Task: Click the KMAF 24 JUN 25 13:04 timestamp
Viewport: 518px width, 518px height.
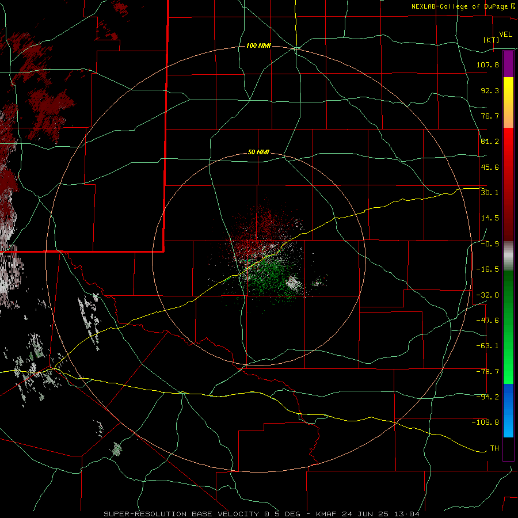Action: (368, 514)
